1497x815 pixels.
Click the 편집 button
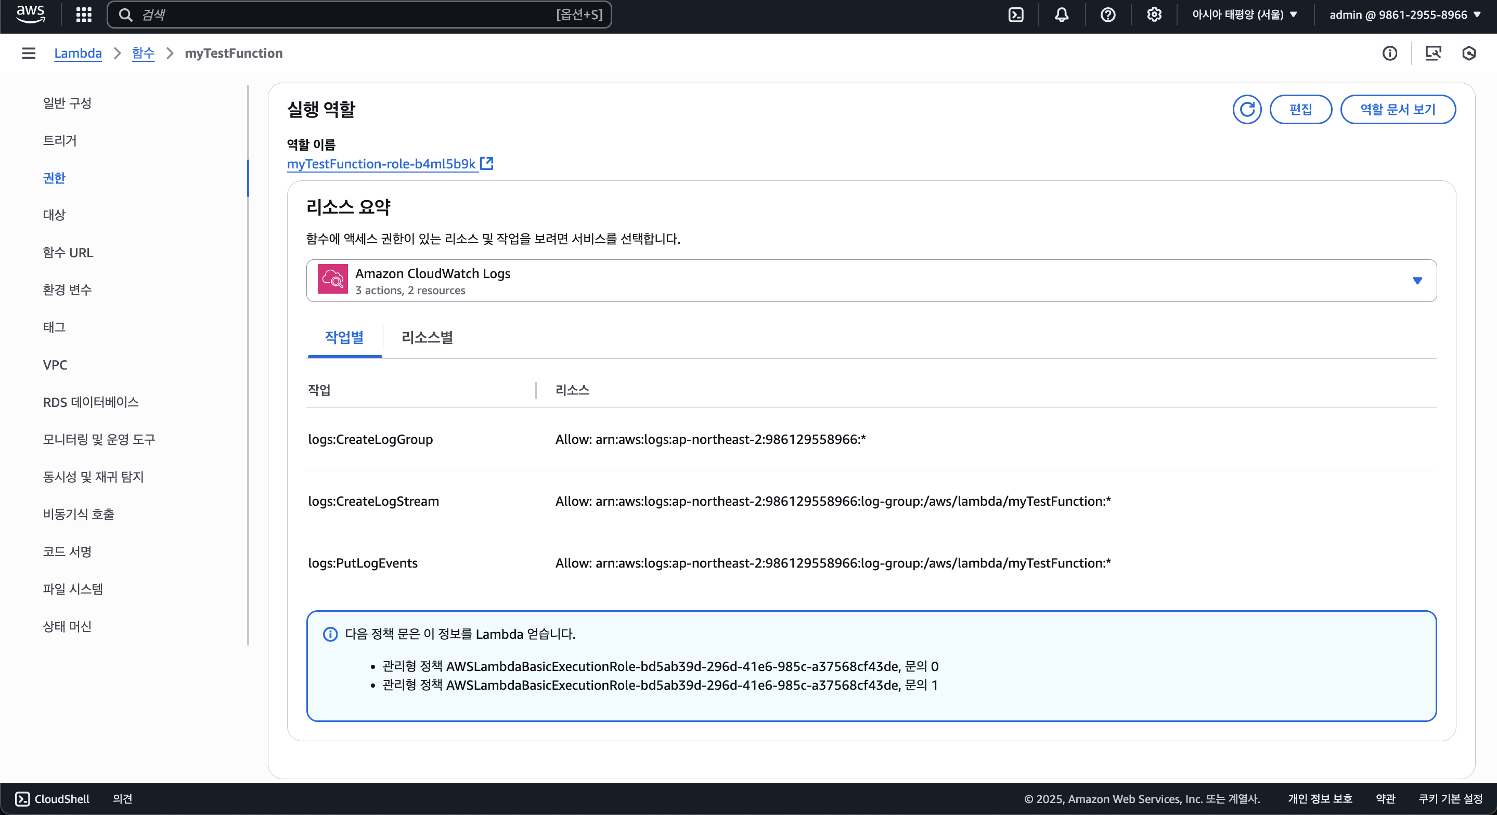tap(1300, 109)
